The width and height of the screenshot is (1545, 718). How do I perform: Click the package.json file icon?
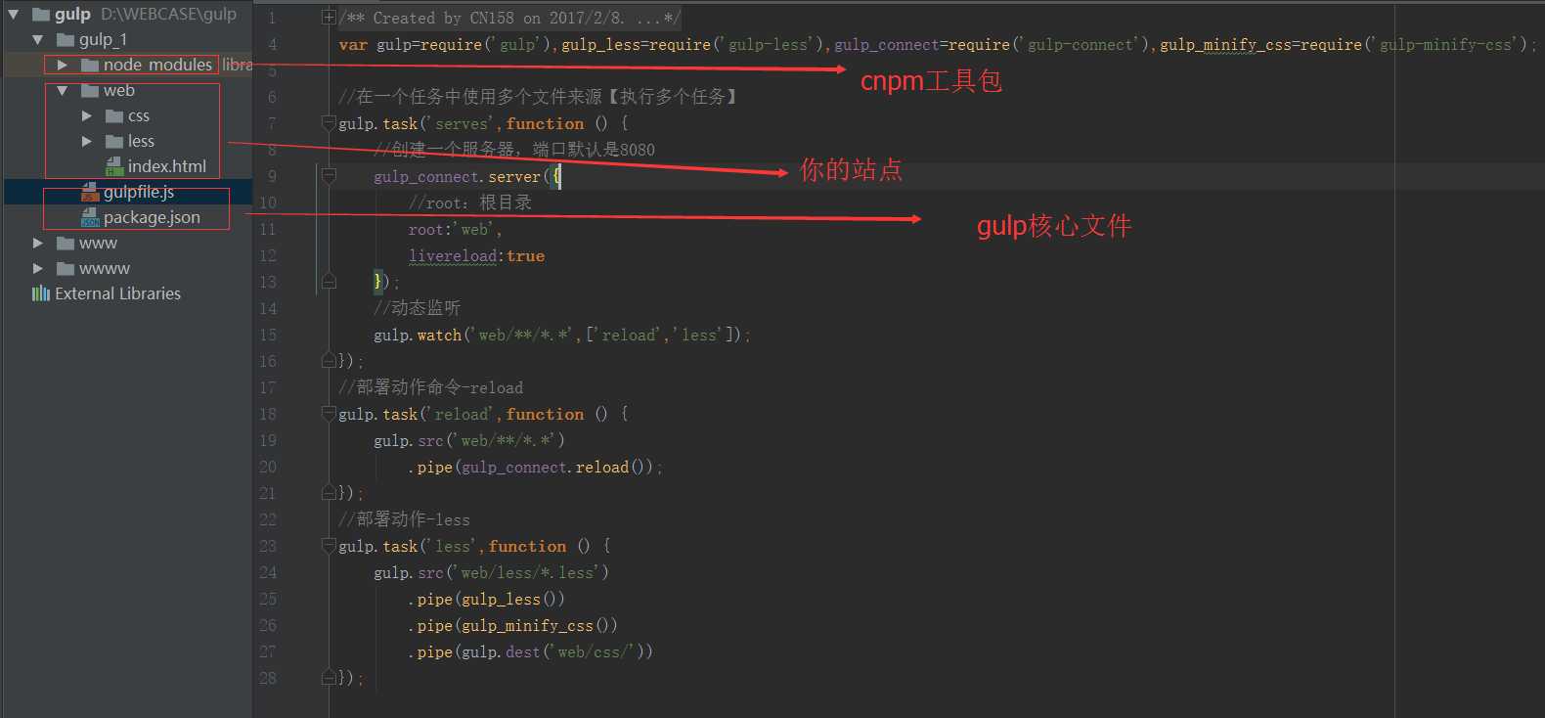[x=90, y=218]
